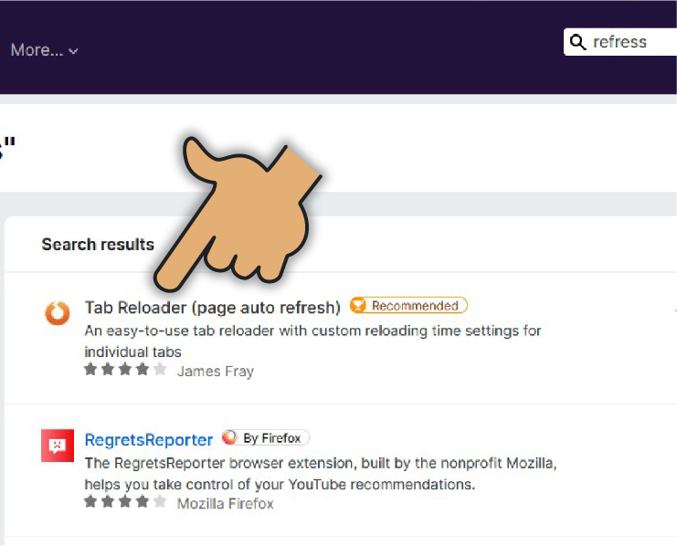Click the red RegretsReporter extension icon
The width and height of the screenshot is (677, 546).
tap(58, 446)
